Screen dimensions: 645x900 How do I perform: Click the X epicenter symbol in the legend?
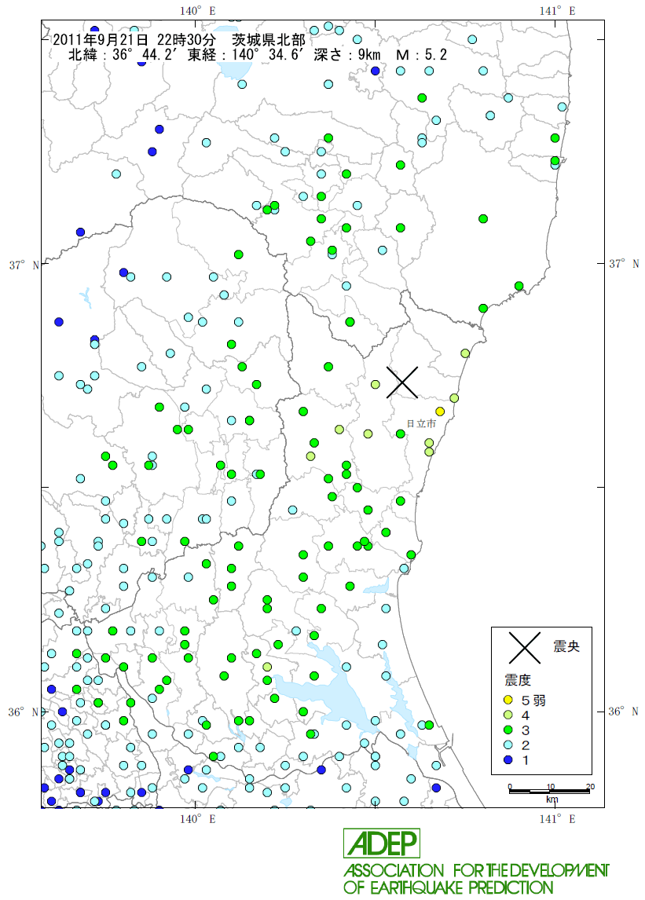tap(524, 647)
